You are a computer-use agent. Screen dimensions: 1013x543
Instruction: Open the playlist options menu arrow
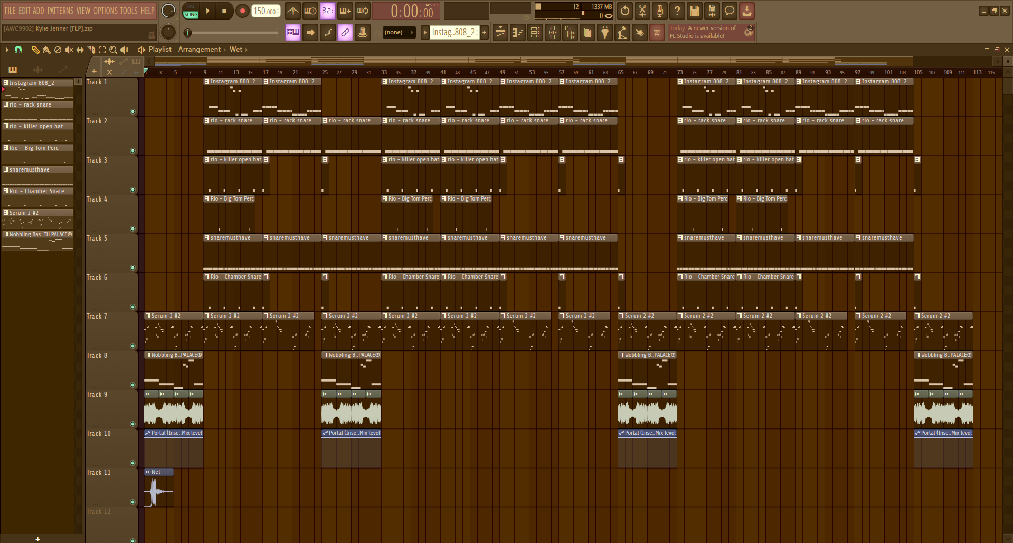click(x=7, y=50)
